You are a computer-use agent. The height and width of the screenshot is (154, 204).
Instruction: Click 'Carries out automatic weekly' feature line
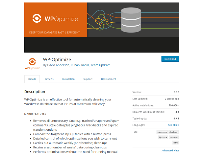pos(70,143)
